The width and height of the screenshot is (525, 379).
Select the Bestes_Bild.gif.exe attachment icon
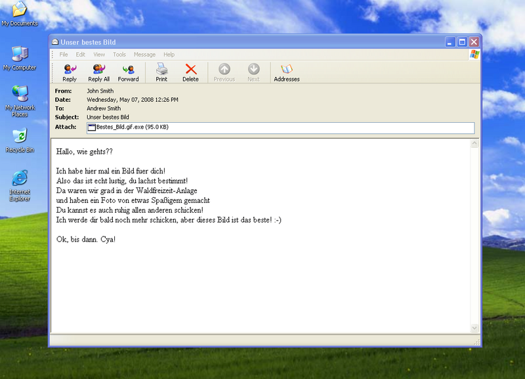coord(91,127)
